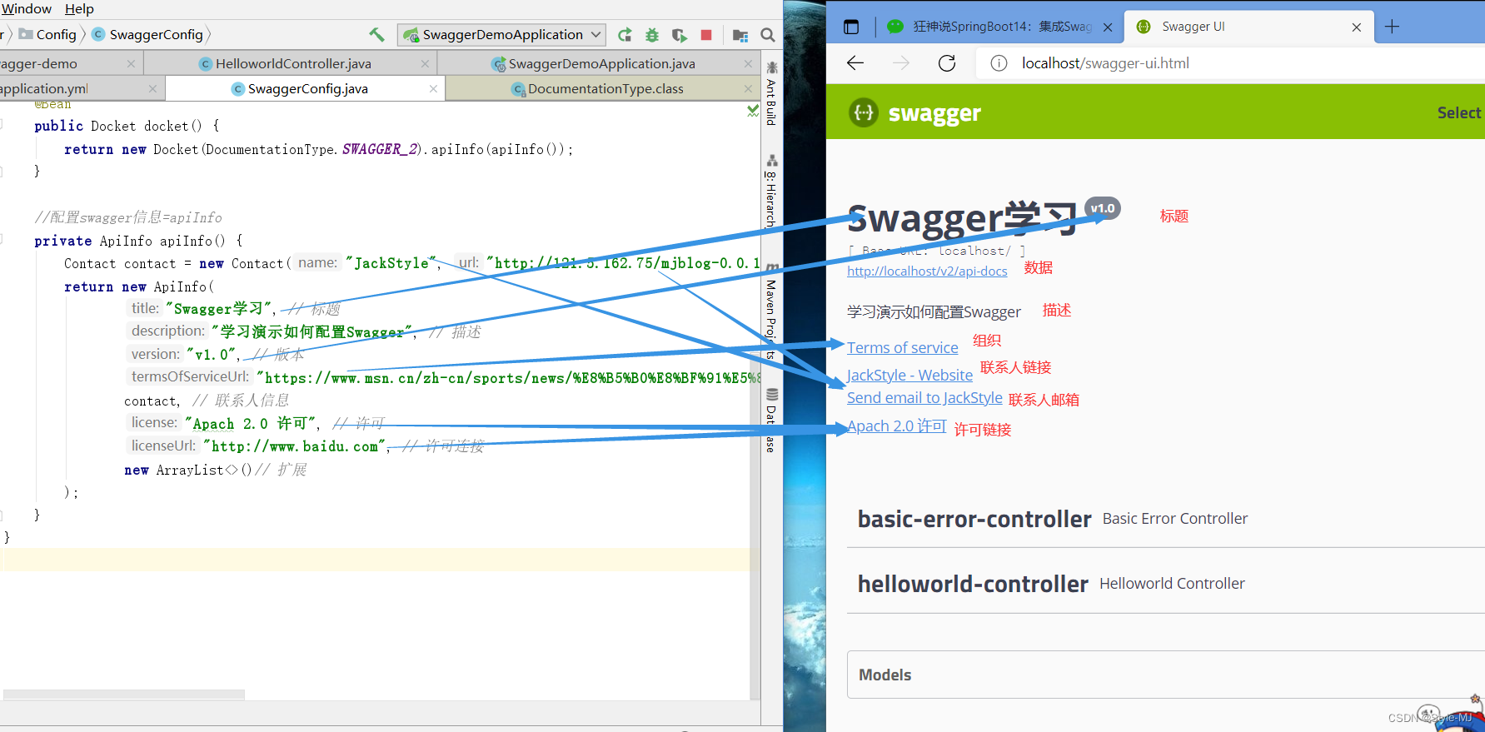Viewport: 1485px width, 732px height.
Task: Close the HelloworldController.java tab
Action: pyautogui.click(x=425, y=63)
